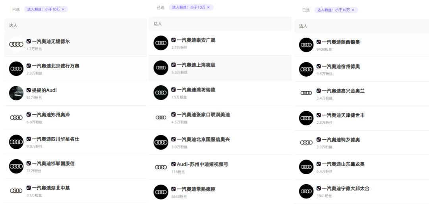Open the avatar of 一汽奥迪四川华星名仕

(x=16, y=142)
